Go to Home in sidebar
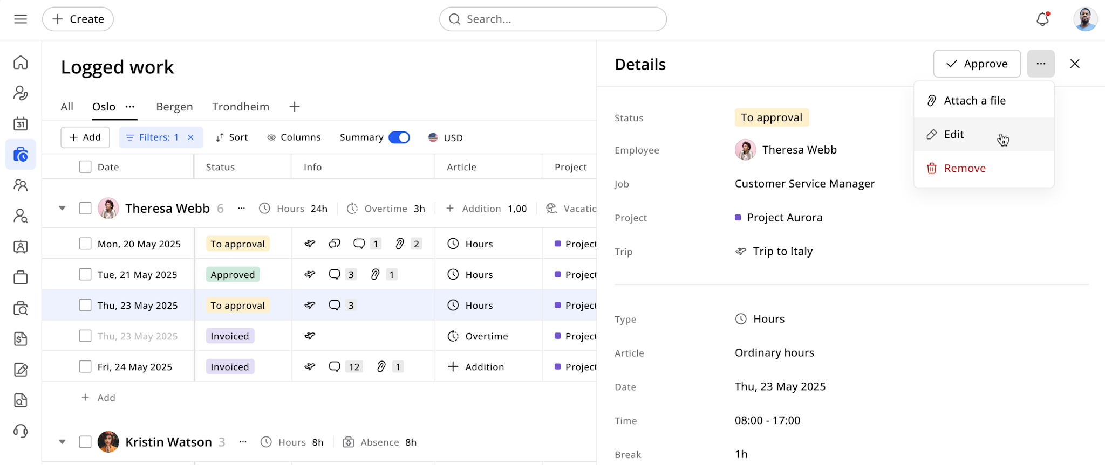Image resolution: width=1105 pixels, height=465 pixels. (21, 63)
